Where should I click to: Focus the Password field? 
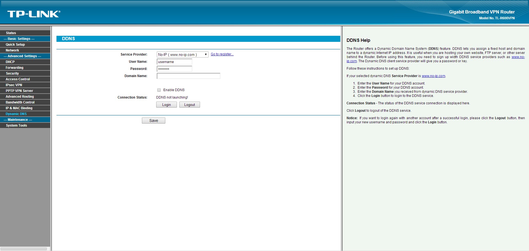(x=174, y=69)
